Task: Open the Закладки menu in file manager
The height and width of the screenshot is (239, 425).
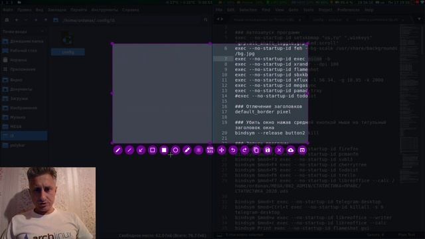Action: pos(57,10)
